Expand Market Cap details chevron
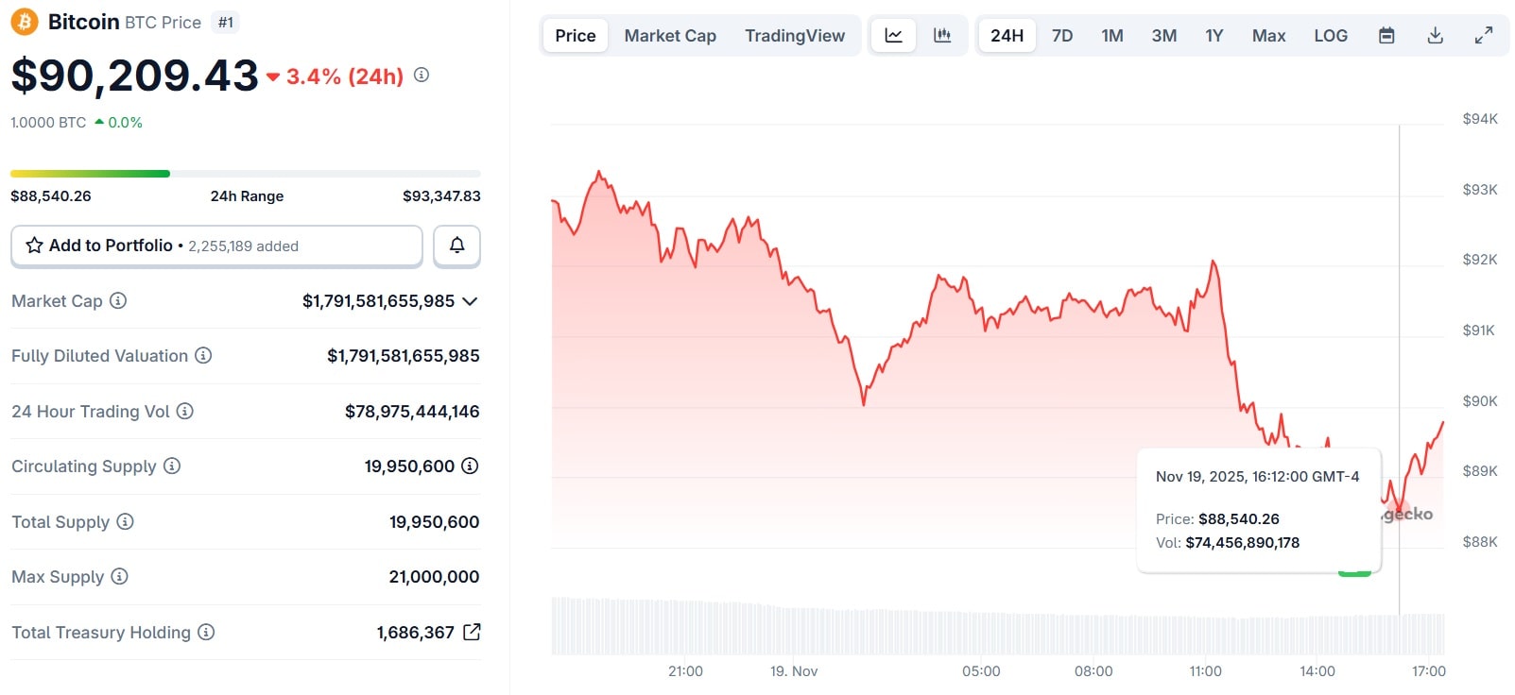 [471, 301]
